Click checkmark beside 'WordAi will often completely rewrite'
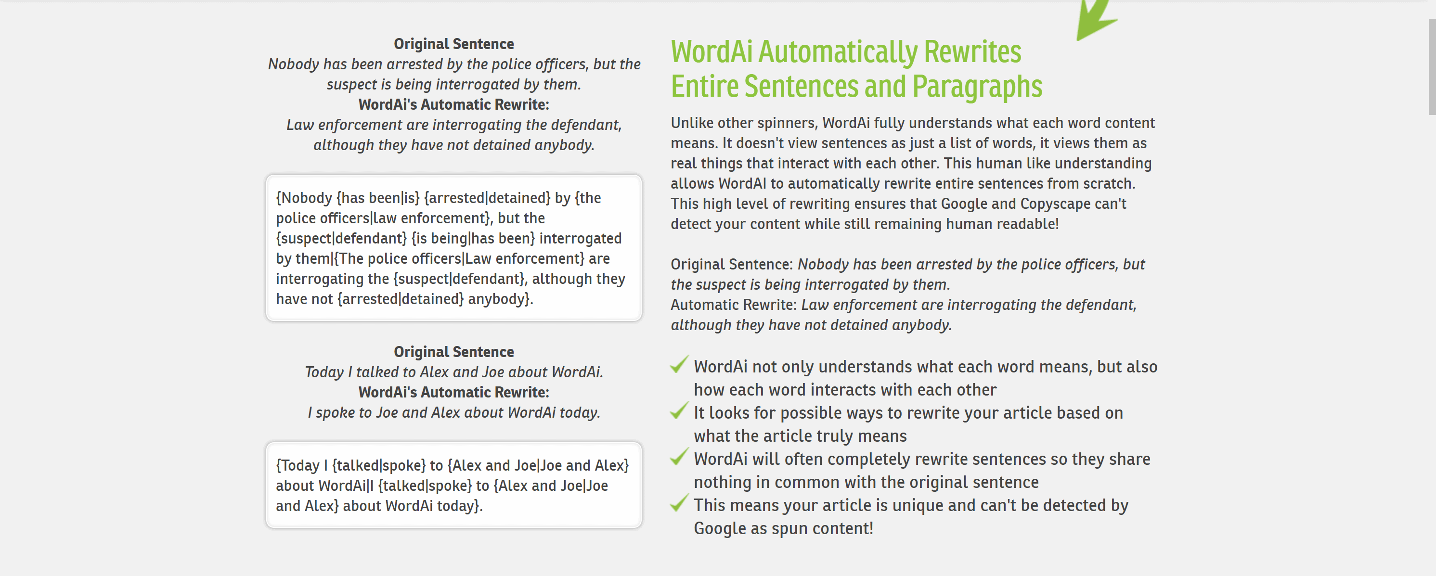Image resolution: width=1436 pixels, height=576 pixels. (680, 457)
